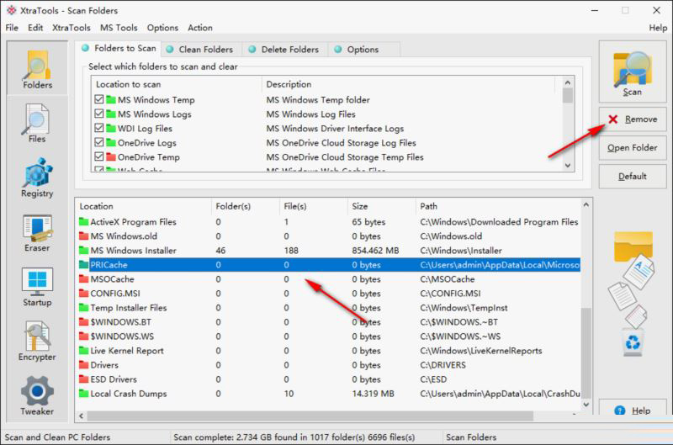The width and height of the screenshot is (673, 445).
Task: Open the MS Tools menu
Action: tap(119, 28)
